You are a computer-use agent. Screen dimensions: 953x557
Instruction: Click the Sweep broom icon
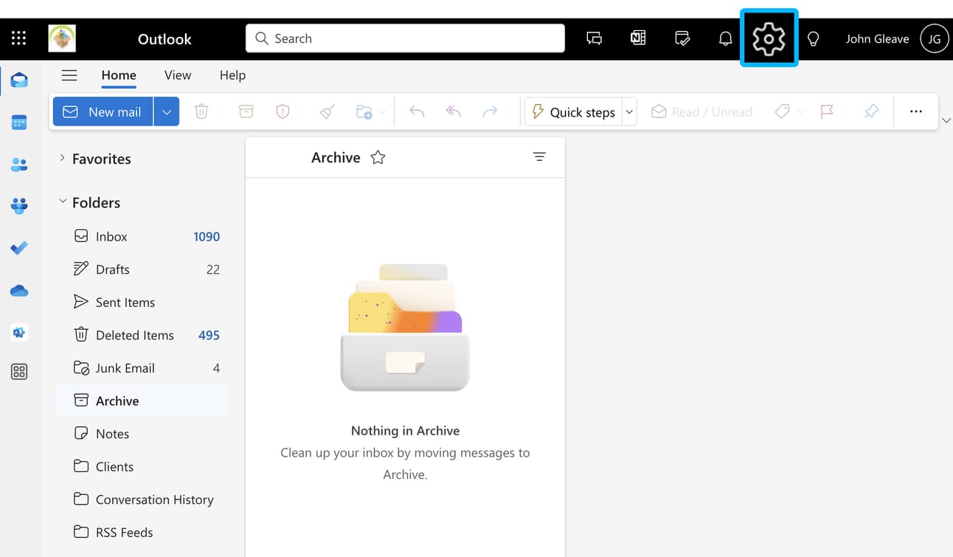click(328, 111)
